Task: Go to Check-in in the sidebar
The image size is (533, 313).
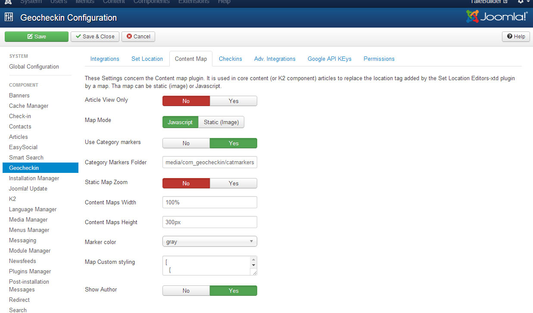Action: click(20, 116)
